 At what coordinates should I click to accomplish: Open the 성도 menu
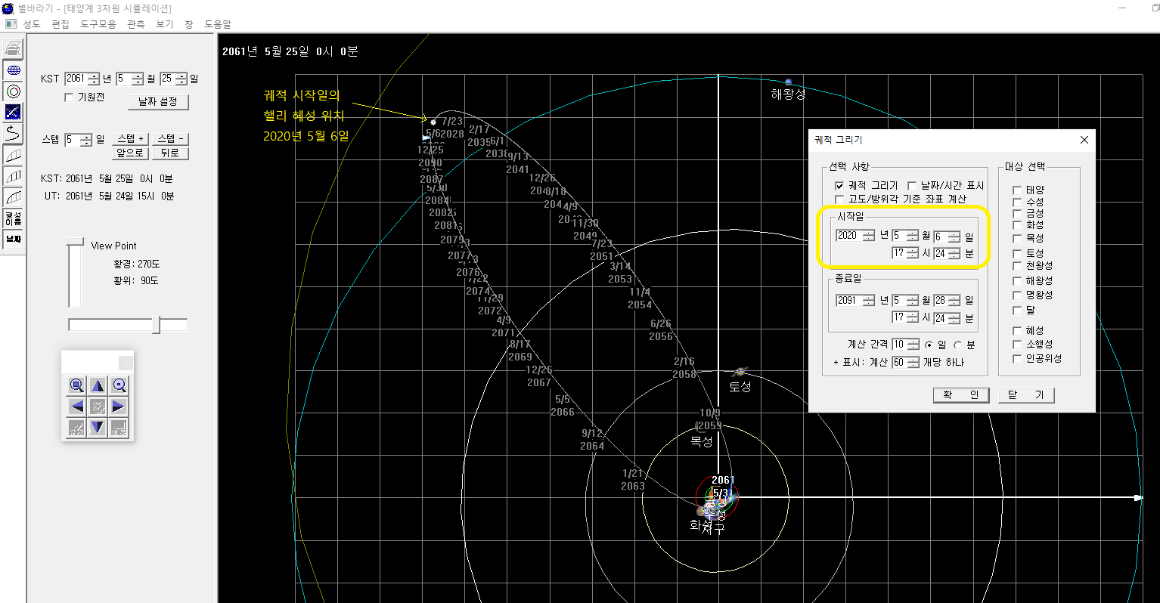pos(32,24)
